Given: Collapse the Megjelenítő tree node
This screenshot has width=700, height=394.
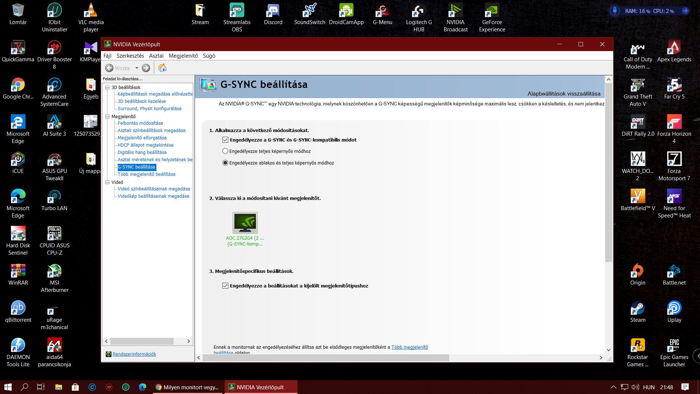Looking at the screenshot, I should coord(108,116).
